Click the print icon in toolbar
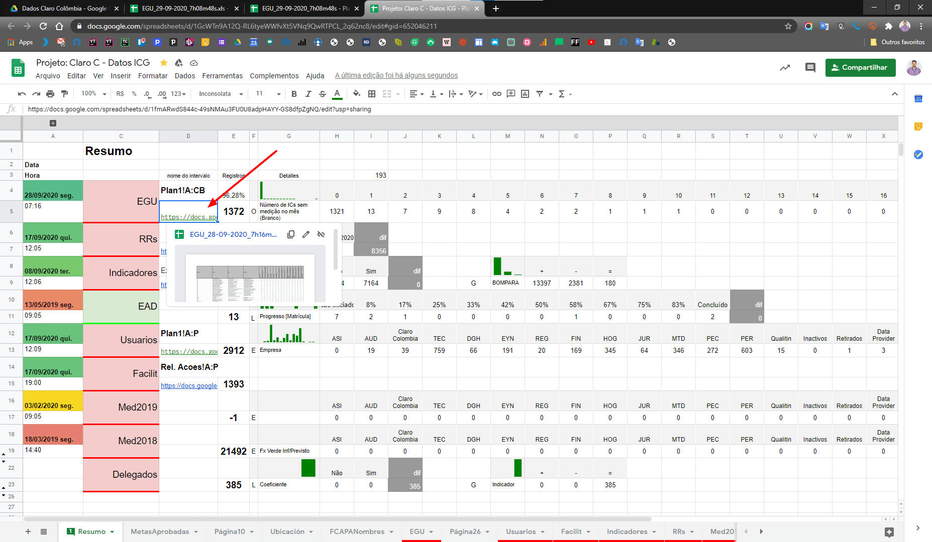The height and width of the screenshot is (542, 932). [50, 94]
